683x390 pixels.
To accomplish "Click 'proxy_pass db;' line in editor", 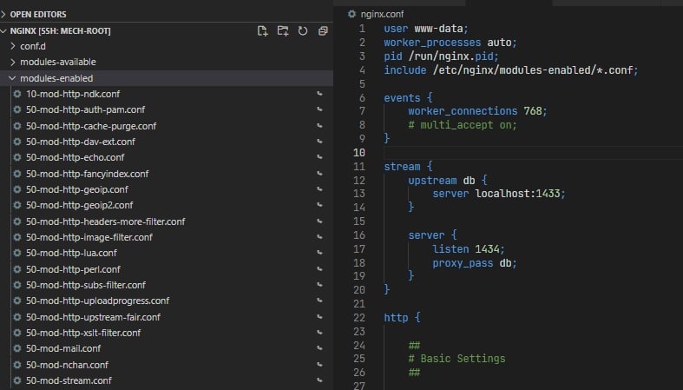I will [x=475, y=263].
